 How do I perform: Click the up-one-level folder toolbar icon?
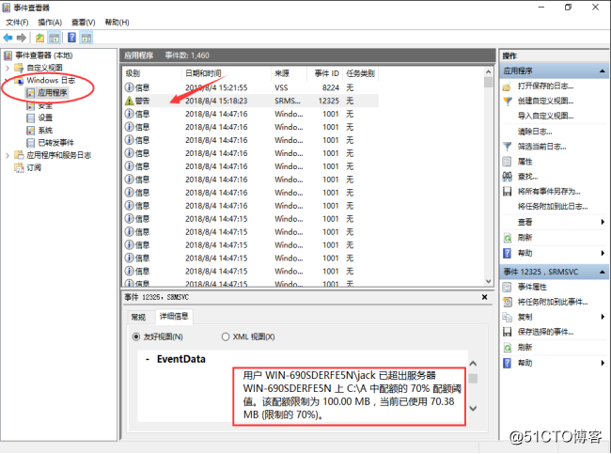39,38
